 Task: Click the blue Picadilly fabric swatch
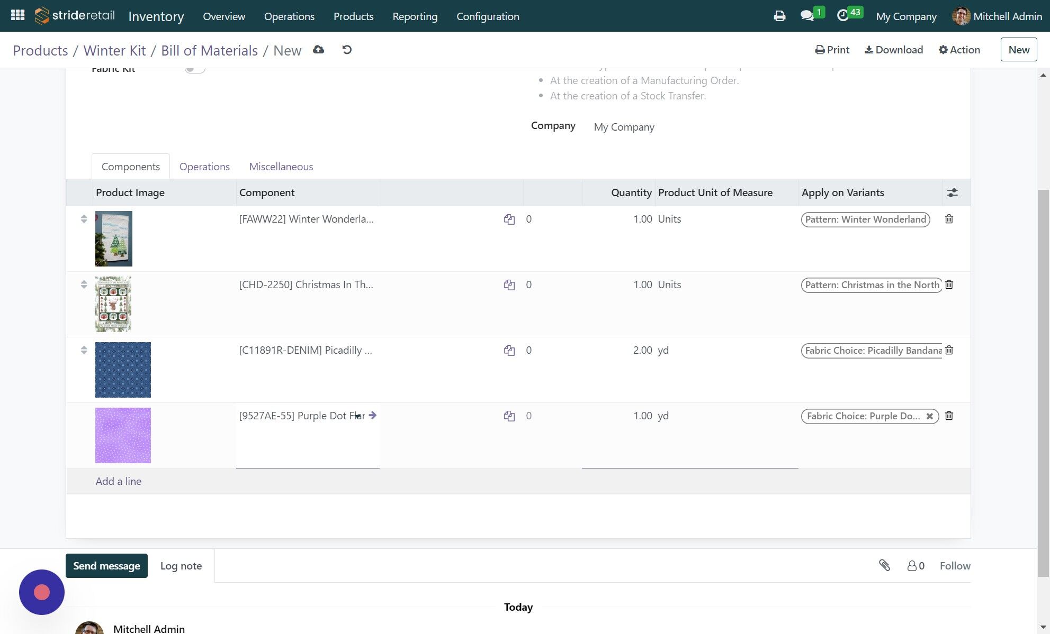(123, 370)
